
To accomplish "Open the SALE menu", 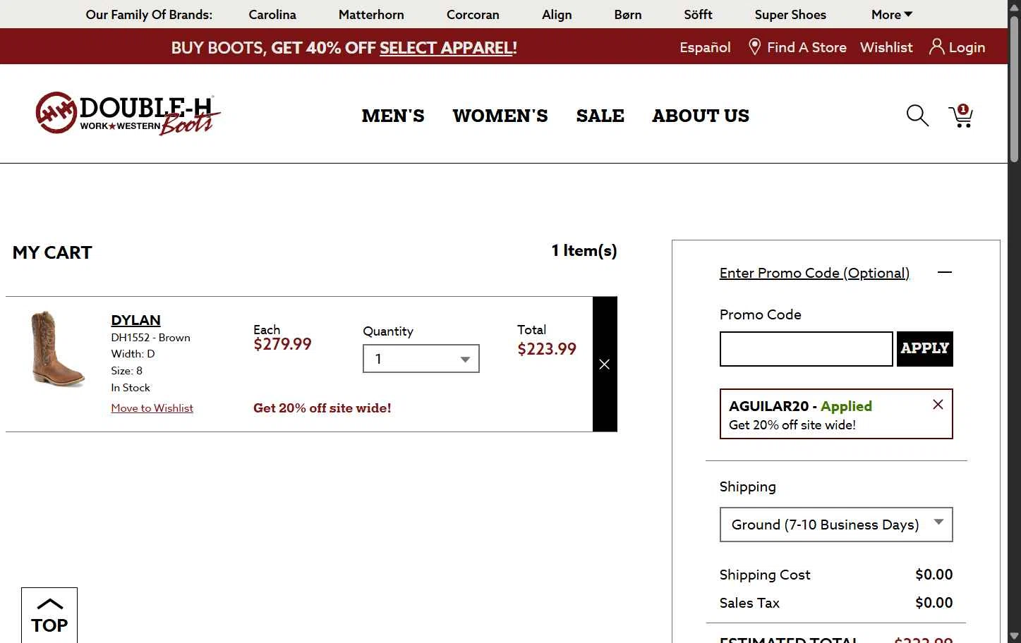I will 600,116.
